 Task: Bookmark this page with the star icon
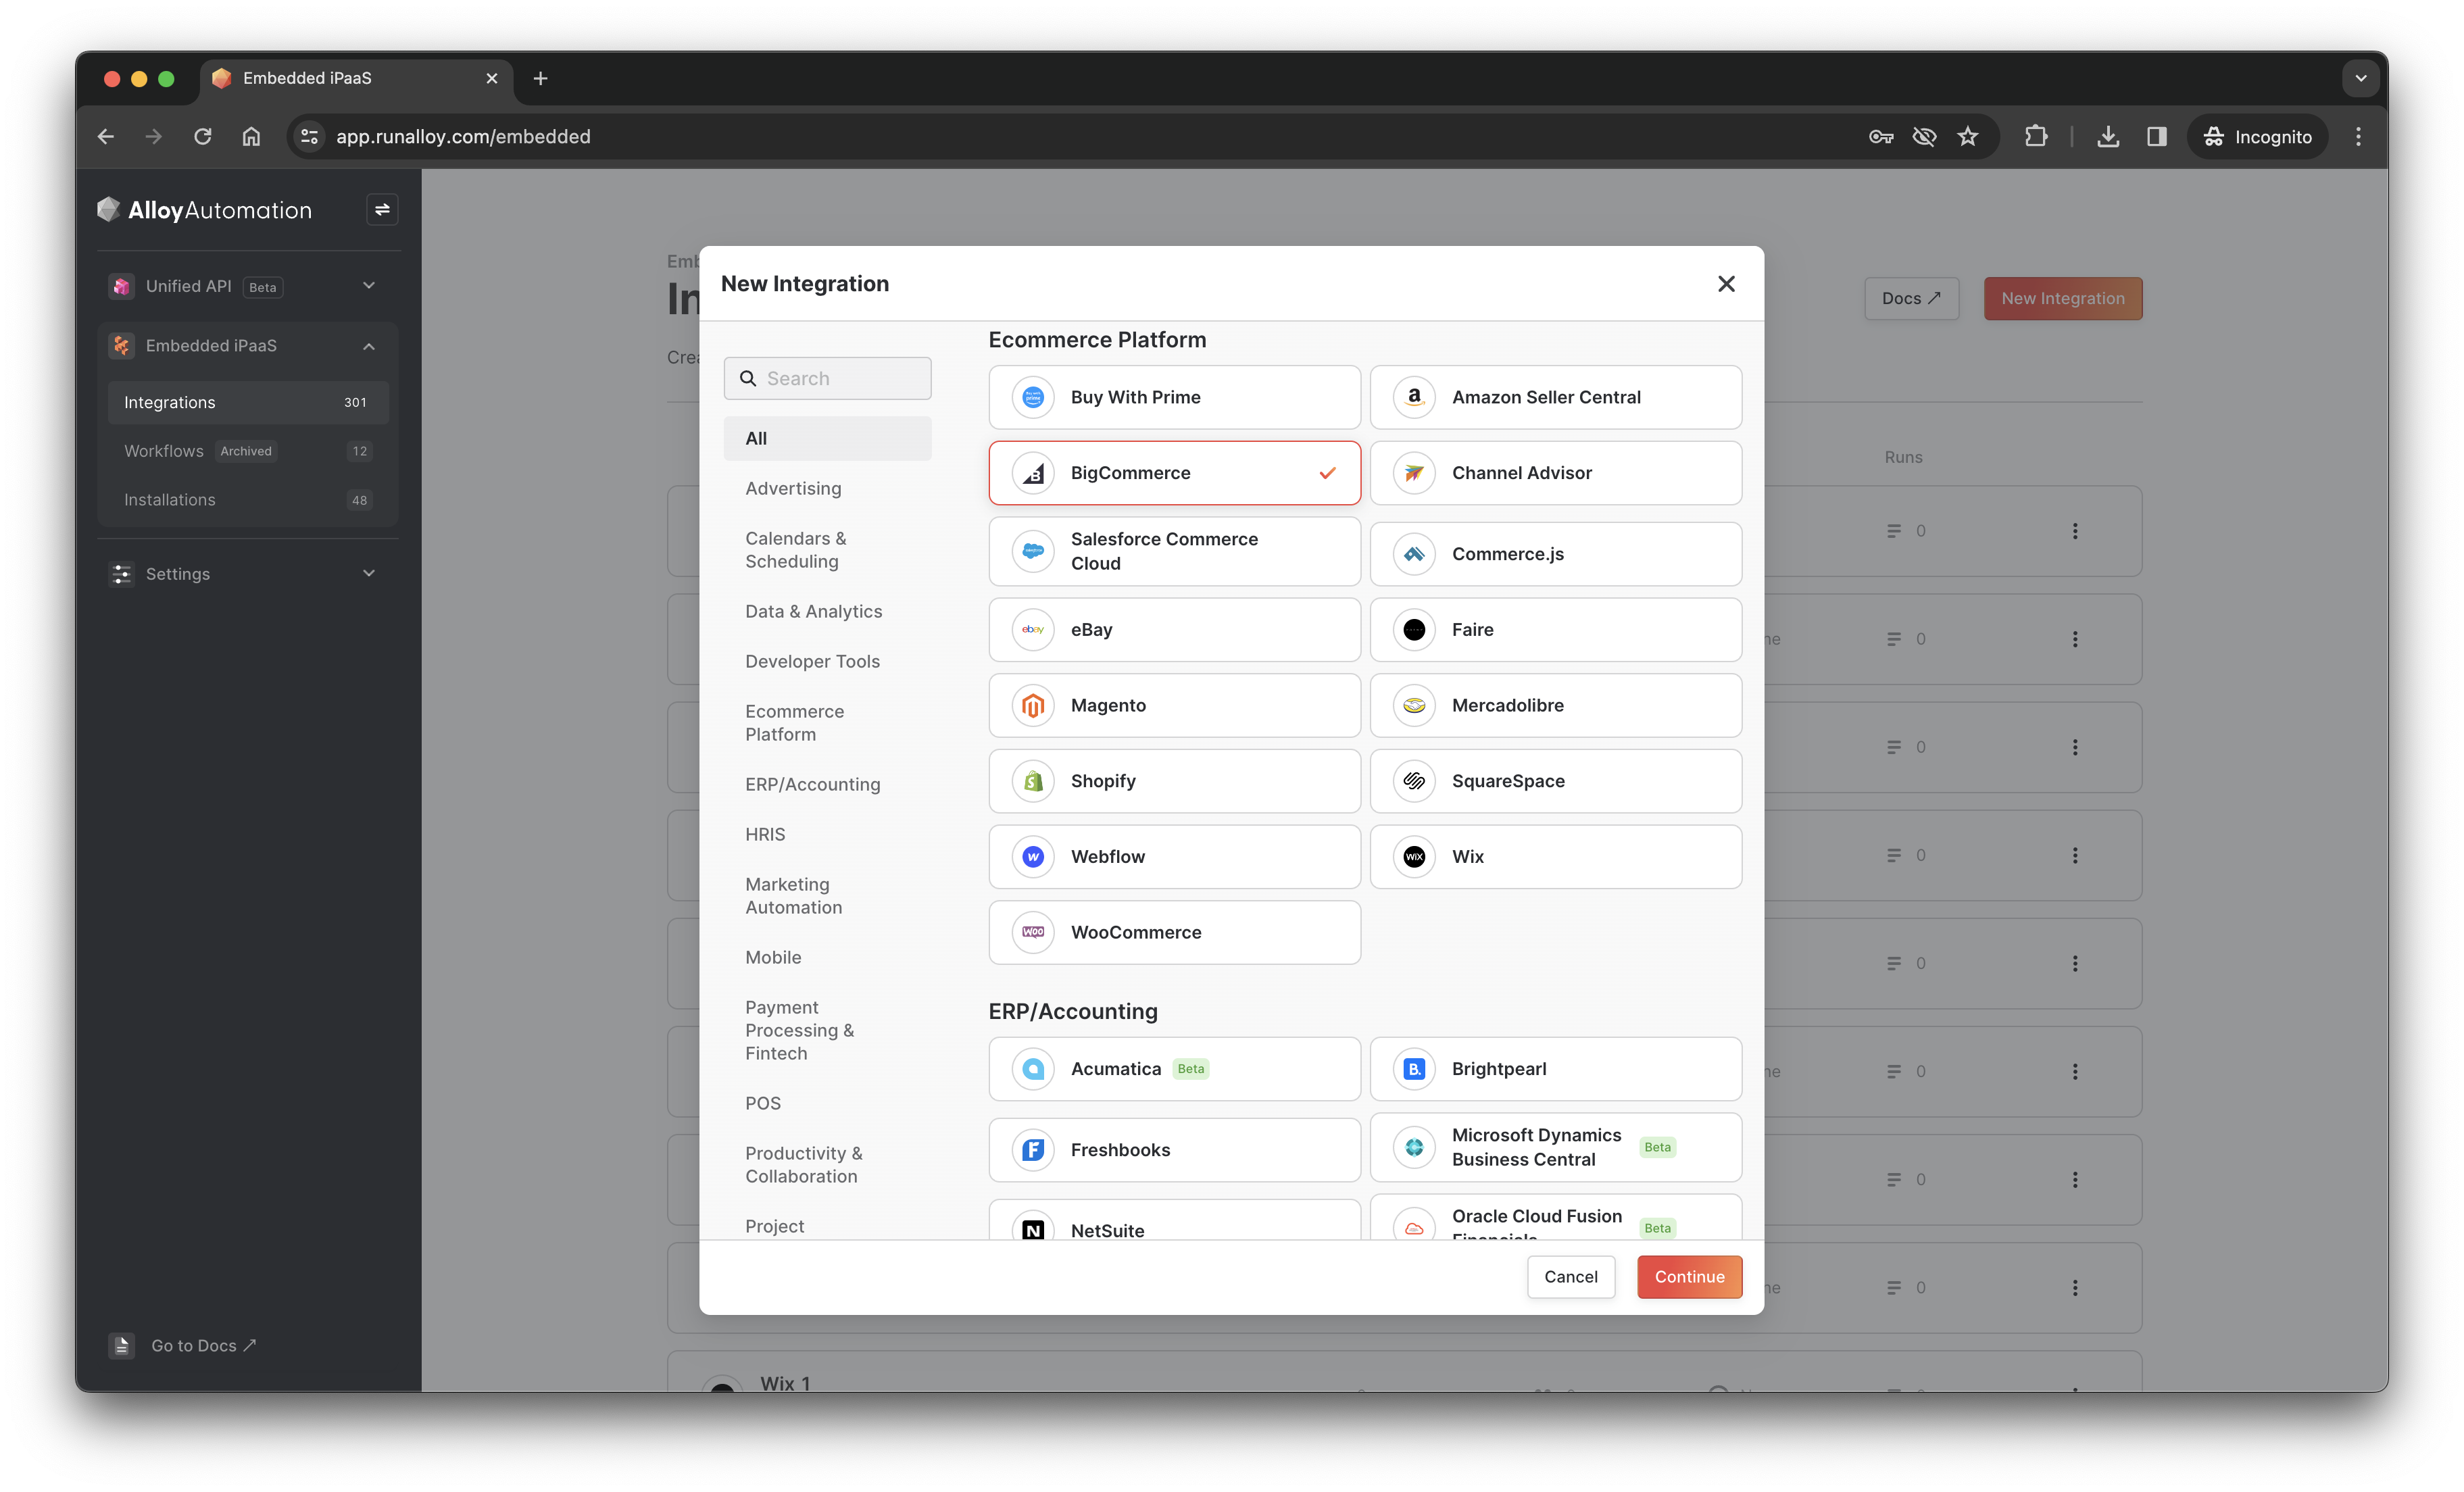(1968, 137)
